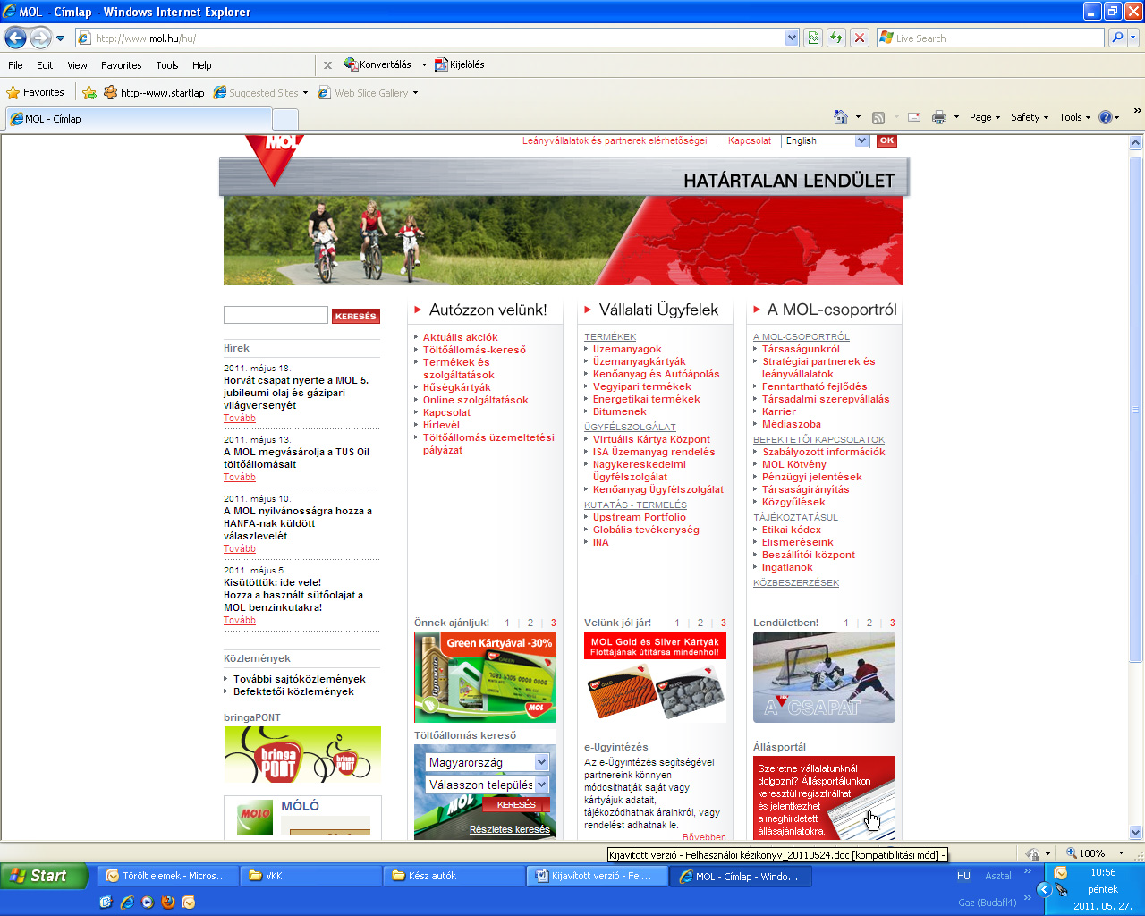1145x916 pixels.
Task: Select page 3 in Lendületben section
Action: tap(892, 623)
